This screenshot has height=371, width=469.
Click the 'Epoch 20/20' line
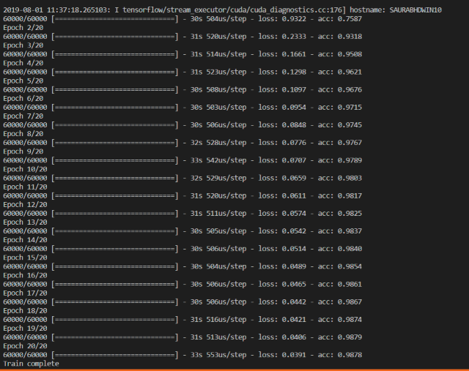click(26, 346)
